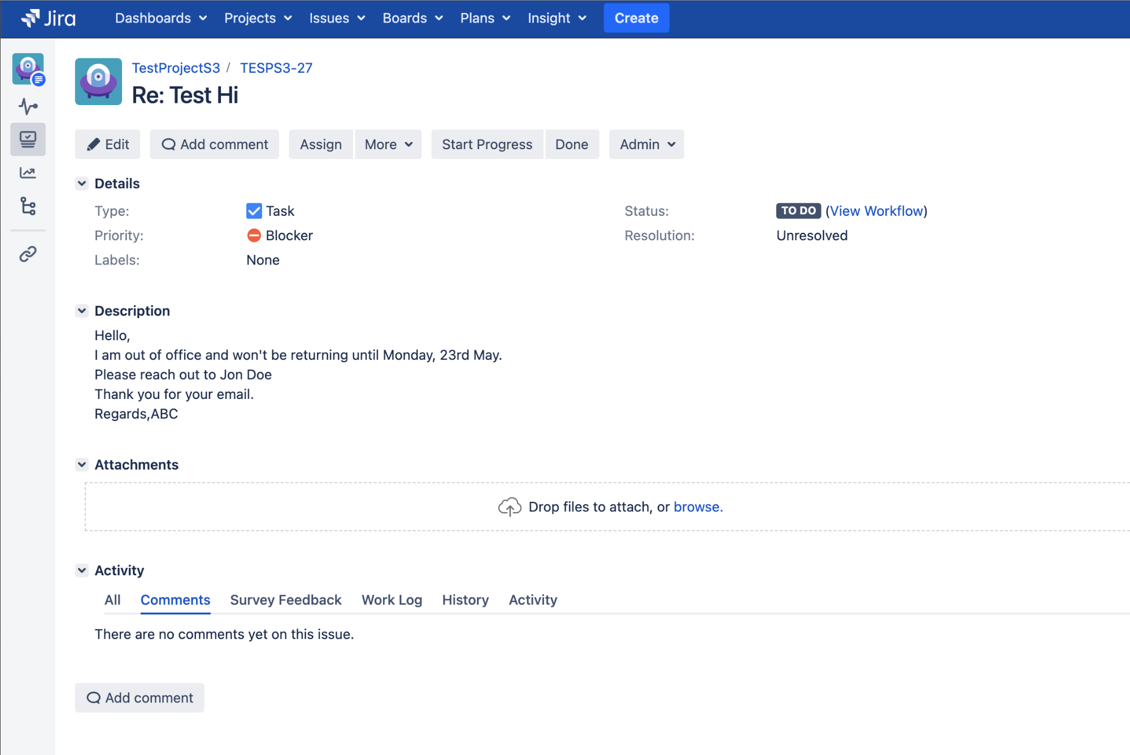Open the Boards menu
The width and height of the screenshot is (1130, 755).
pos(412,18)
